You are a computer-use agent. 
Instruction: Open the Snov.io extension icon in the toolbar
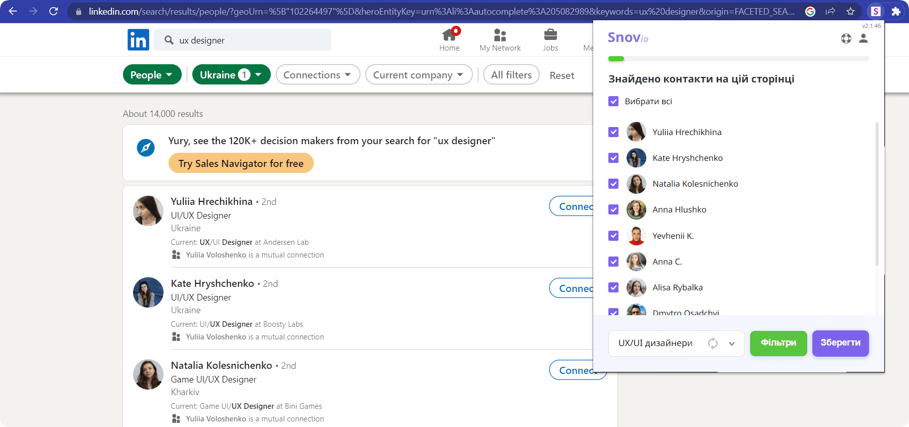click(x=876, y=11)
